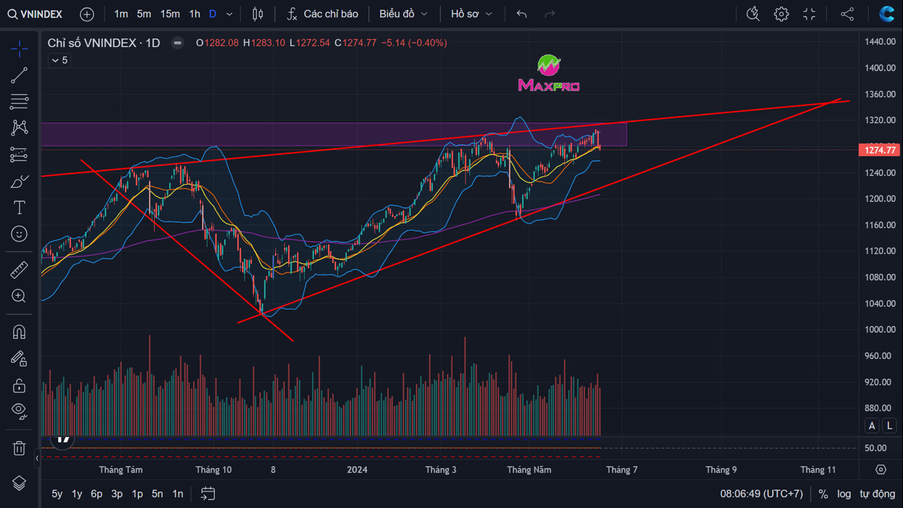Open the forecasting and measurement tools

click(19, 155)
